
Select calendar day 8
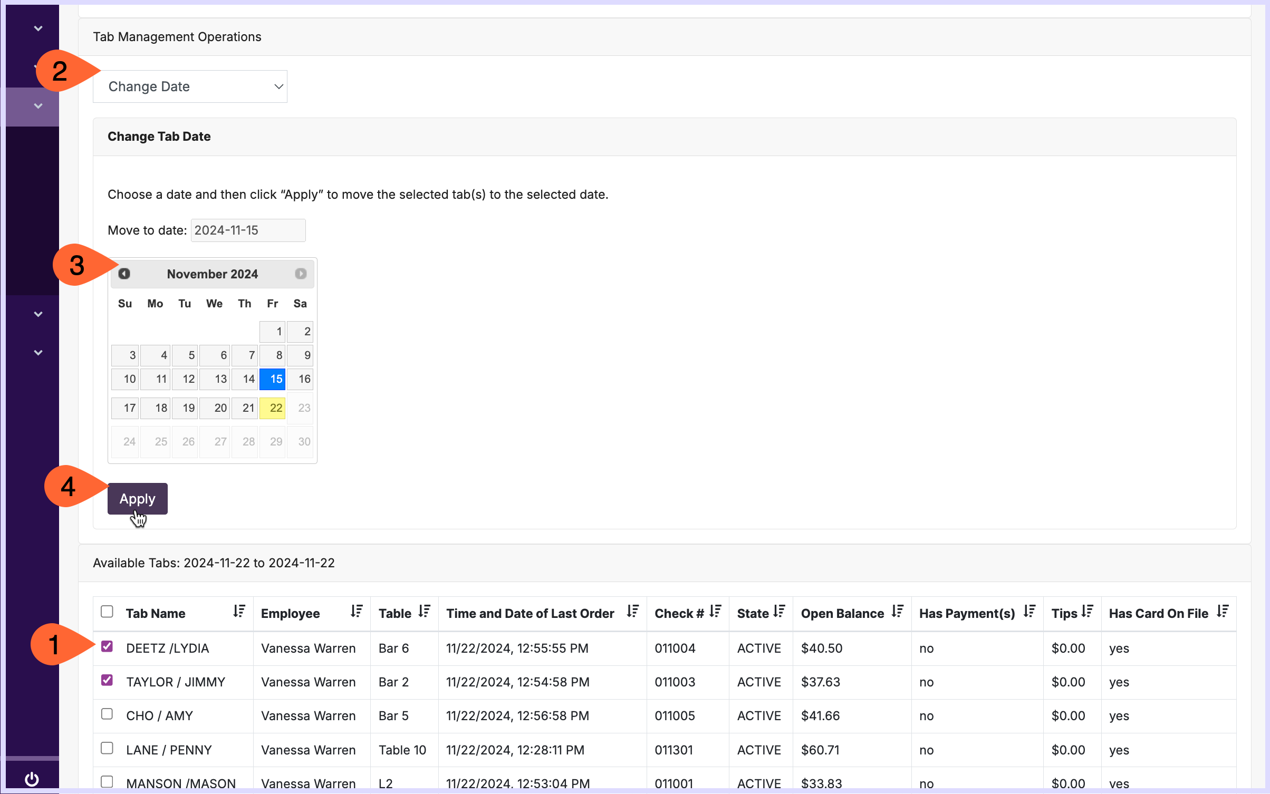273,355
